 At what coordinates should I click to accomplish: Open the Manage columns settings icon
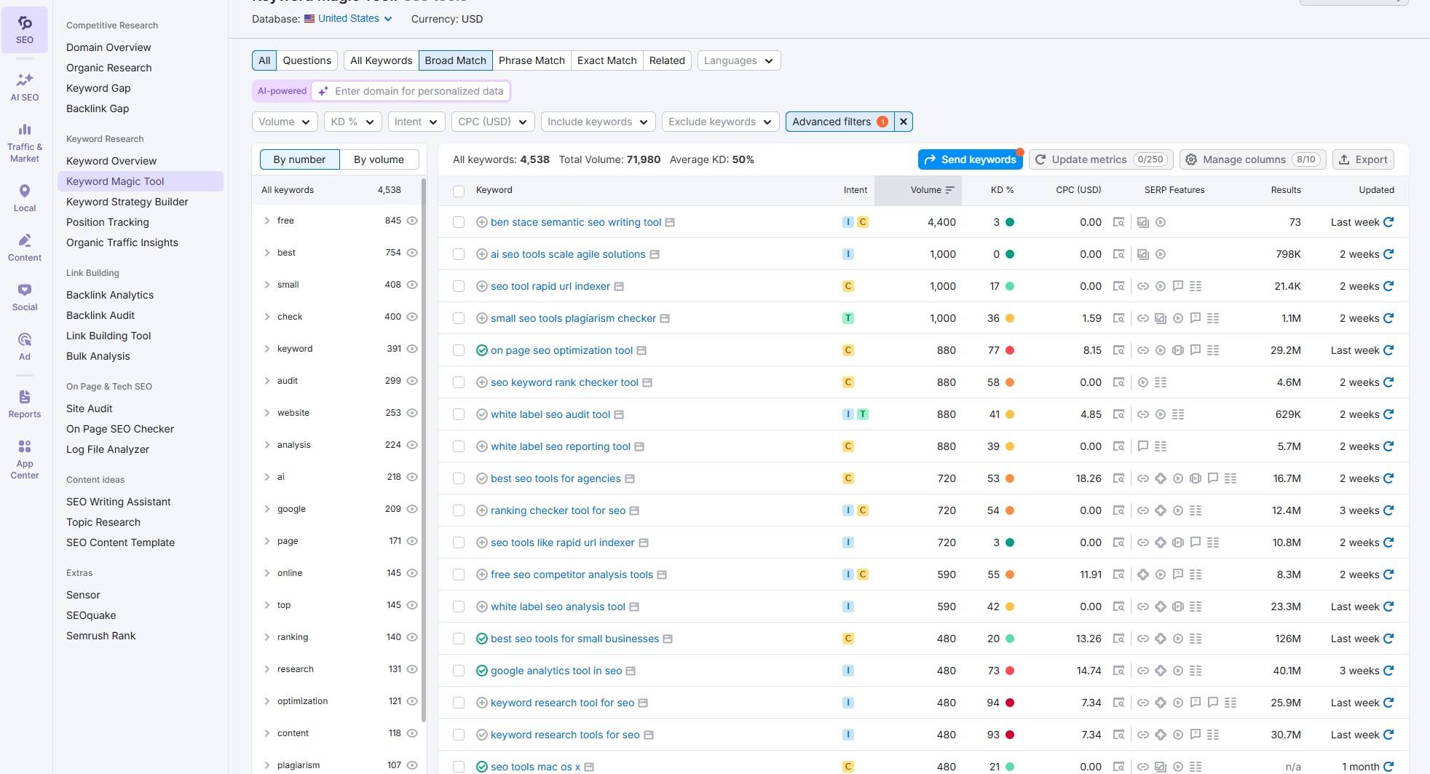click(1191, 159)
